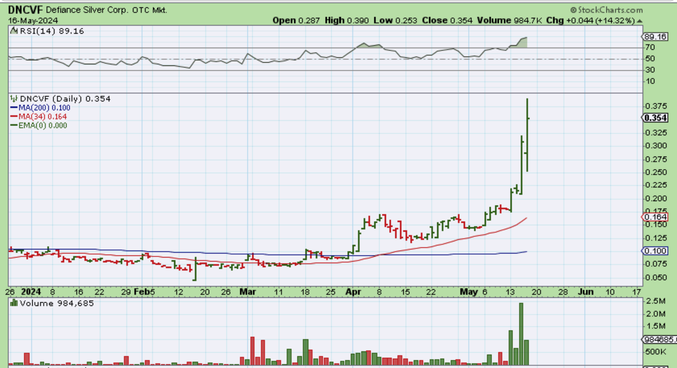
Task: Click the RSI area chart icon
Action: (x=14, y=31)
